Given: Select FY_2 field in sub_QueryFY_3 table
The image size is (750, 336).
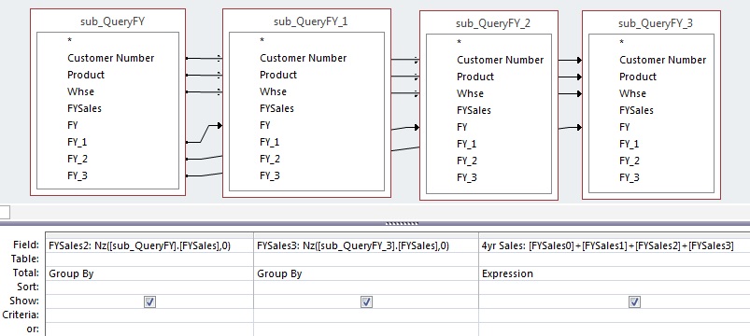Looking at the screenshot, I should click(x=629, y=161).
